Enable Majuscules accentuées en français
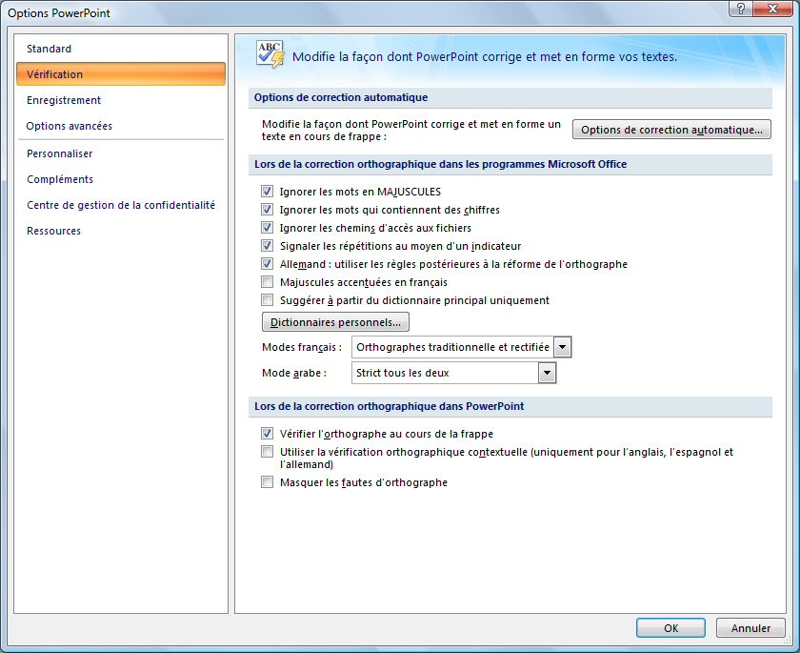 [x=267, y=282]
